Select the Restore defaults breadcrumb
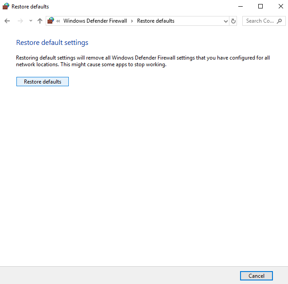288x284 pixels. point(156,21)
